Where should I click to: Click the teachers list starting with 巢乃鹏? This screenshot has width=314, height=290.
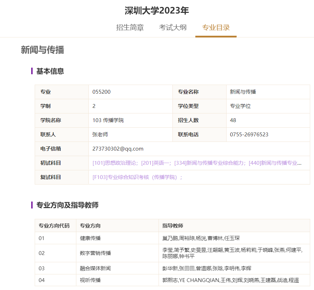pyautogui.click(x=201, y=238)
